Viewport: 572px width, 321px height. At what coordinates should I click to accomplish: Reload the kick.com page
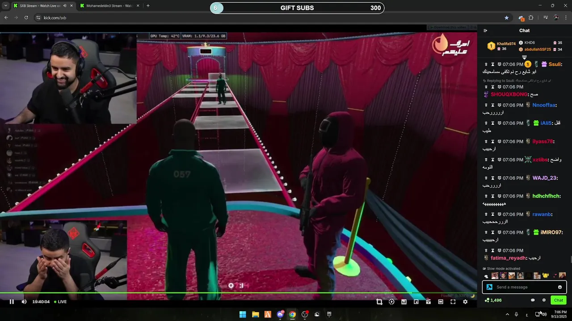point(26,17)
